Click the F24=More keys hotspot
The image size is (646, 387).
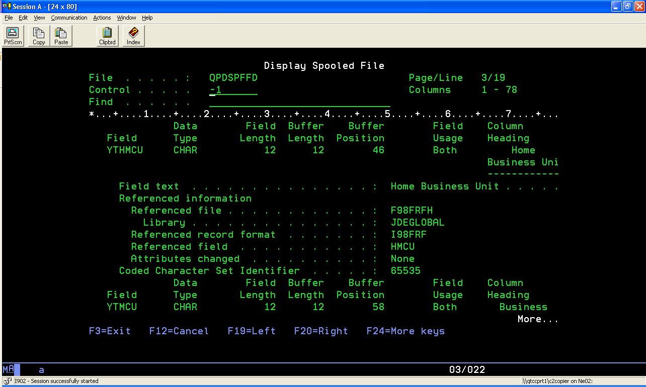point(405,331)
